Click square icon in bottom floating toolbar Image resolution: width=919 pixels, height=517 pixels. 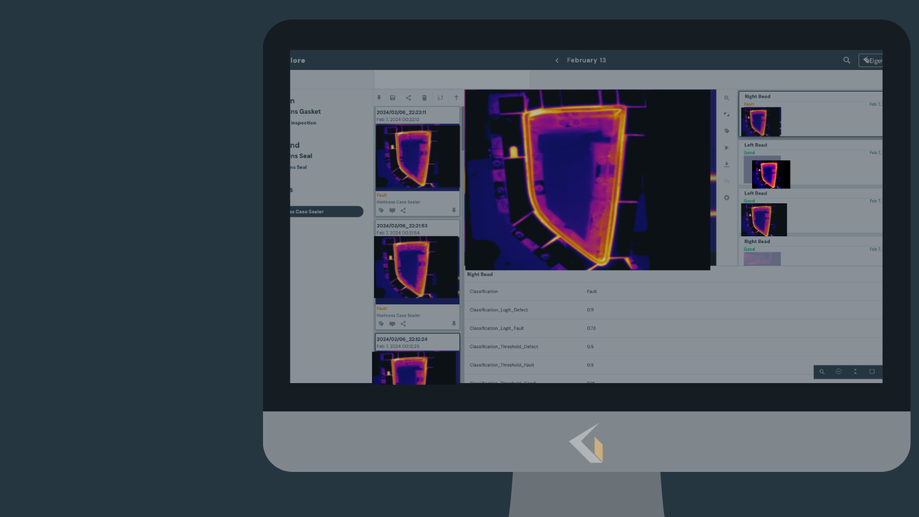(x=872, y=372)
